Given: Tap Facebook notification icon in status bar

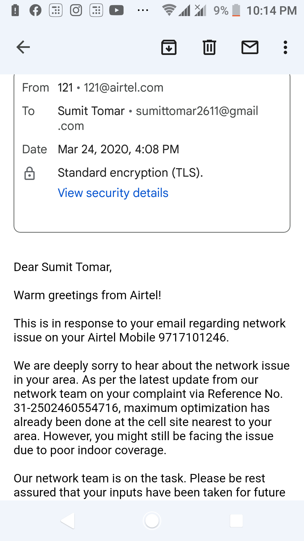Looking at the screenshot, I should 35,10.
